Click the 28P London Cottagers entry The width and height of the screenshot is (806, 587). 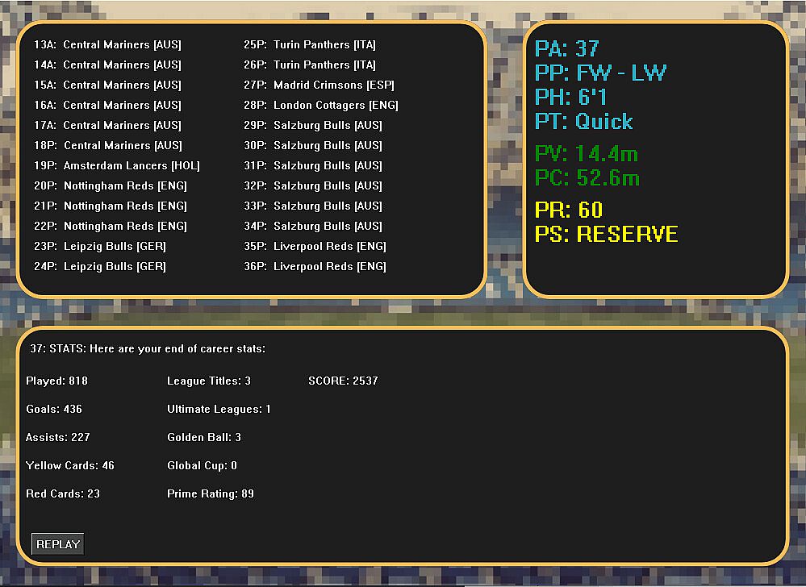320,106
